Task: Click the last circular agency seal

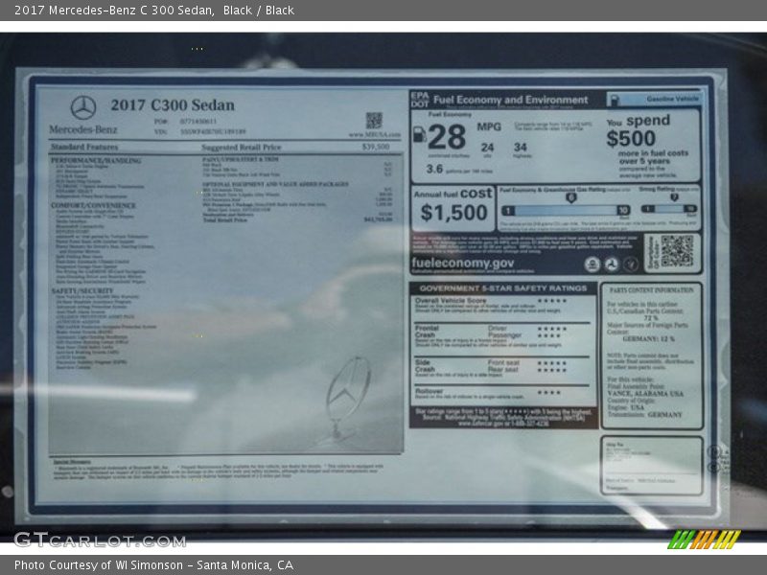Action: 631,264
